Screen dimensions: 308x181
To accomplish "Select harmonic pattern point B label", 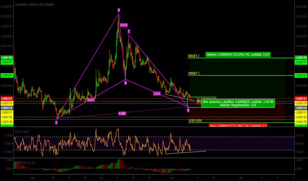I will pyautogui.click(x=126, y=83).
